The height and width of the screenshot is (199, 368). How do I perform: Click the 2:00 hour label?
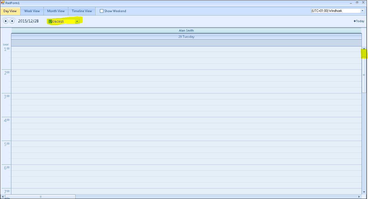[x=7, y=73]
